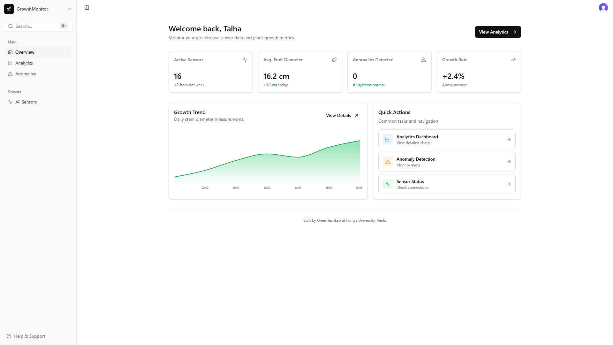Click the View Analytics button
The width and height of the screenshot is (613, 345).
pos(498,32)
